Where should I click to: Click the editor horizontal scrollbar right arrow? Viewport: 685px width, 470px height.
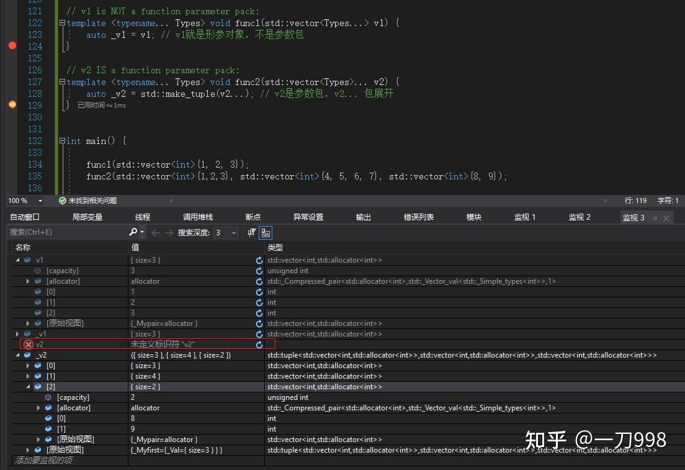tap(606, 201)
